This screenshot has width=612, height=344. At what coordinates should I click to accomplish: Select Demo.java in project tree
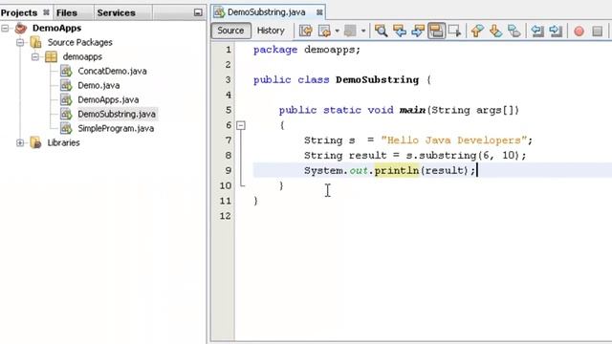[x=98, y=85]
